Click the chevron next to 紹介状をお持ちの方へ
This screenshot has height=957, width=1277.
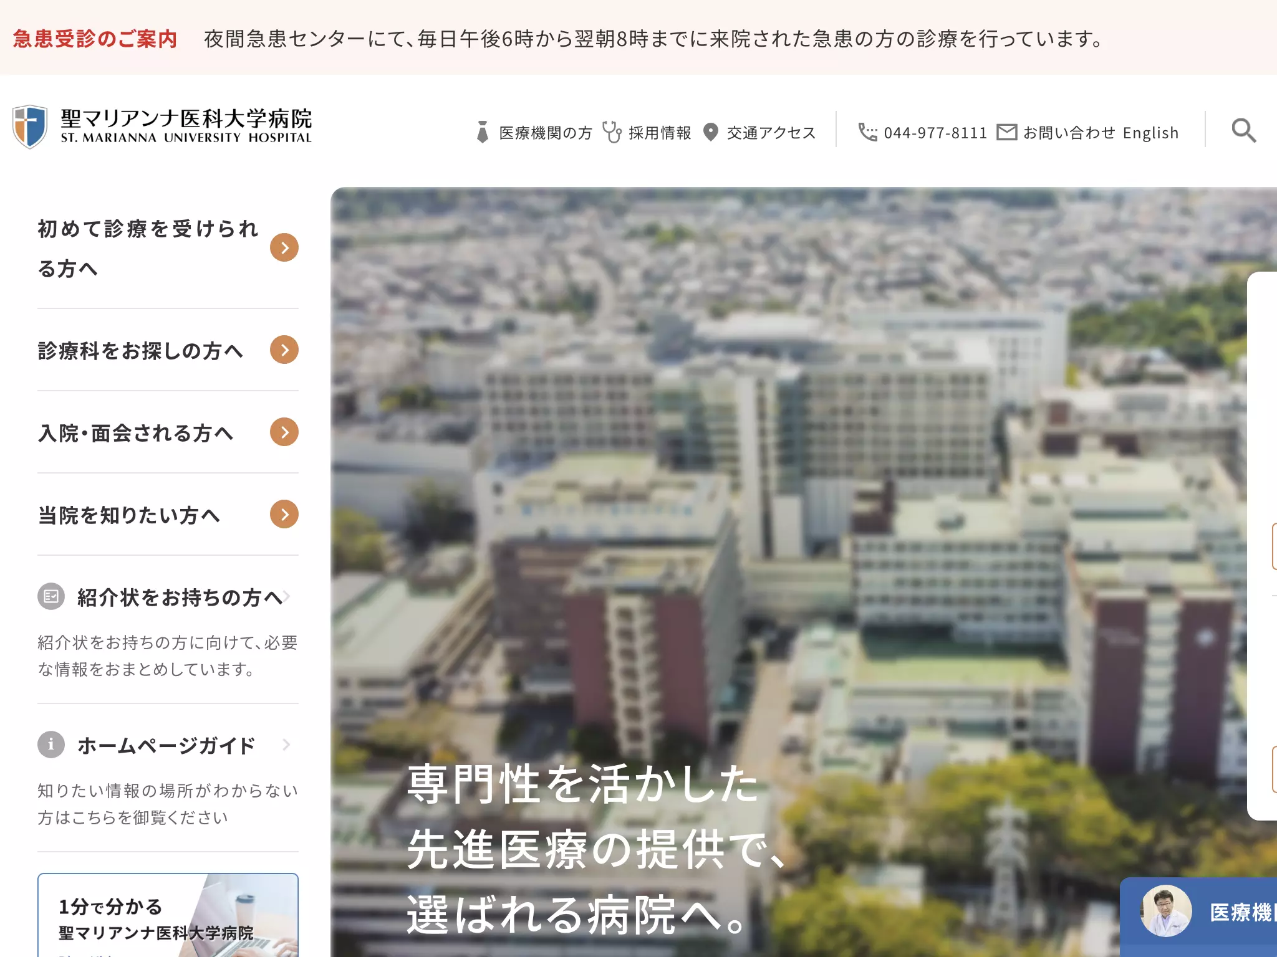287,596
